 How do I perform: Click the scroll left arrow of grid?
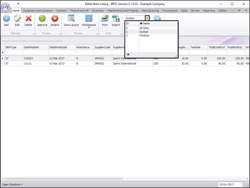(3, 179)
